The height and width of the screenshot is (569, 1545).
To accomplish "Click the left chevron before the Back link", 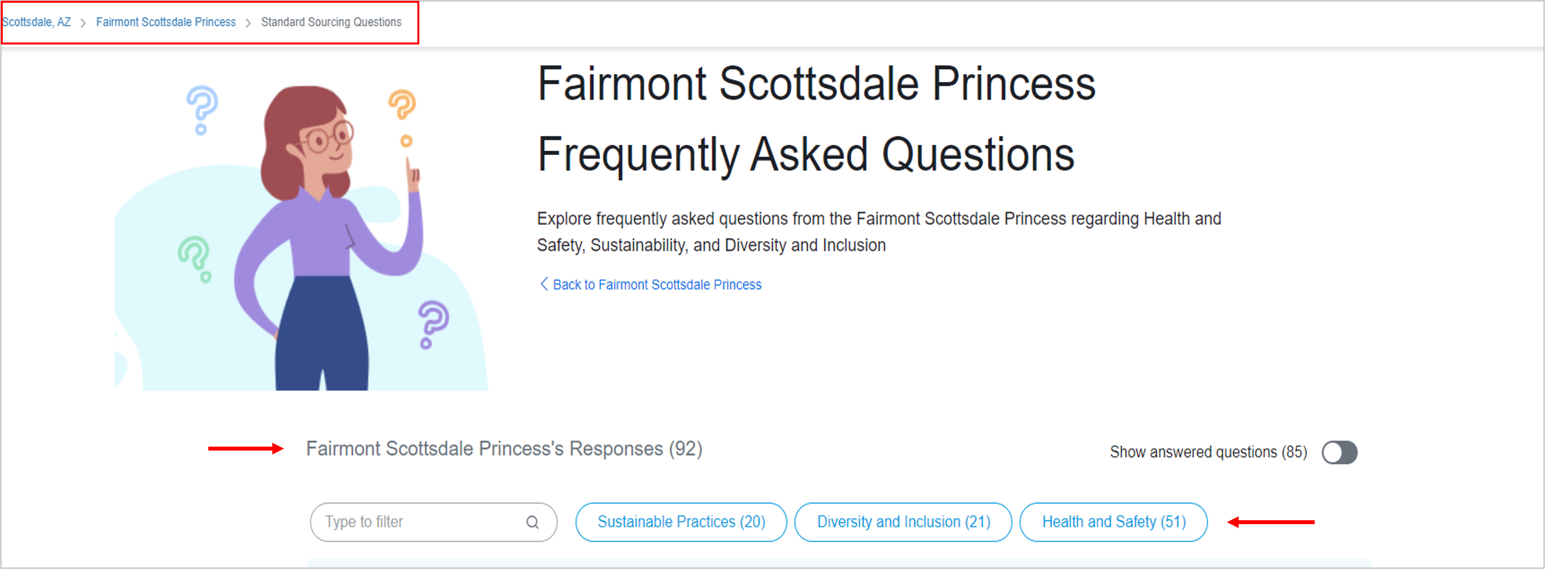I will 544,284.
